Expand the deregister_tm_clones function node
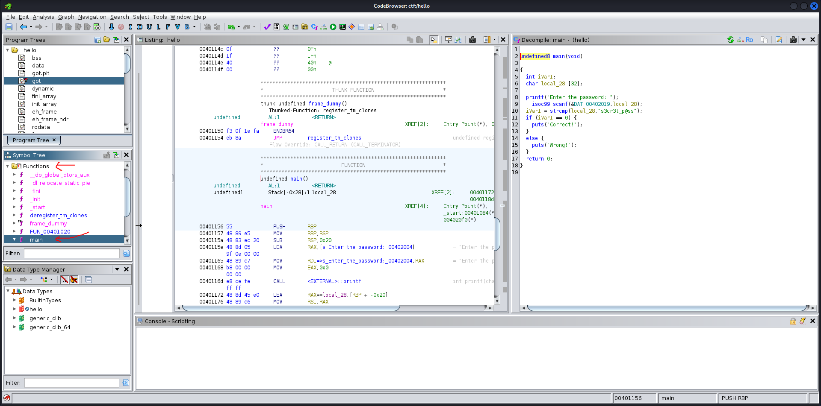The image size is (821, 406). click(x=14, y=215)
